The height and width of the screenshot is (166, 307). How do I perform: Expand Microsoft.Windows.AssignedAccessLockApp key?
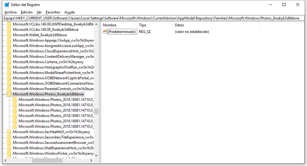click(4, 46)
